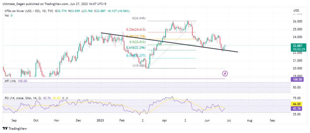
Task: Click the Sep label preceding Oct
Action: tap(14, 120)
